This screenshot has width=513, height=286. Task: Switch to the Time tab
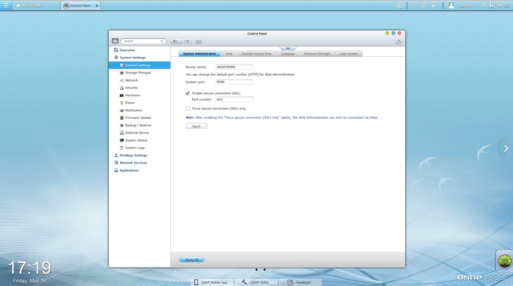coord(229,54)
